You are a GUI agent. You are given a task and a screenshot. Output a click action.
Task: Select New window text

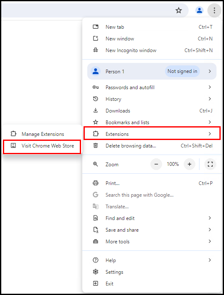pyautogui.click(x=120, y=39)
